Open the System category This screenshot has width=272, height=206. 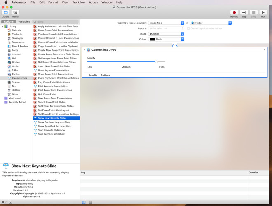16,82
